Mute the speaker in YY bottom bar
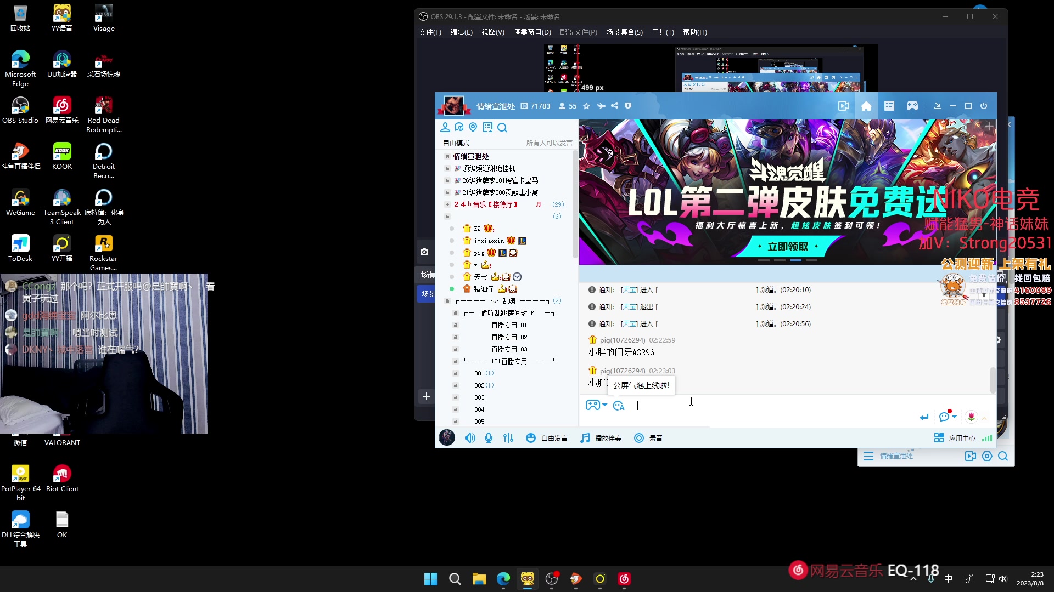 (470, 438)
